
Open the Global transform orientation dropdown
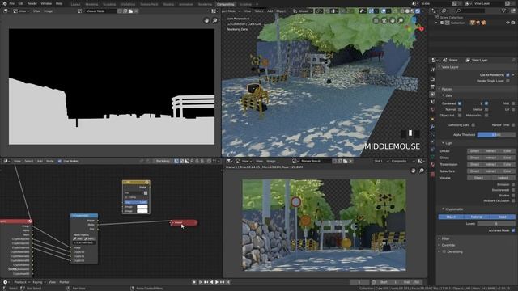(302, 11)
